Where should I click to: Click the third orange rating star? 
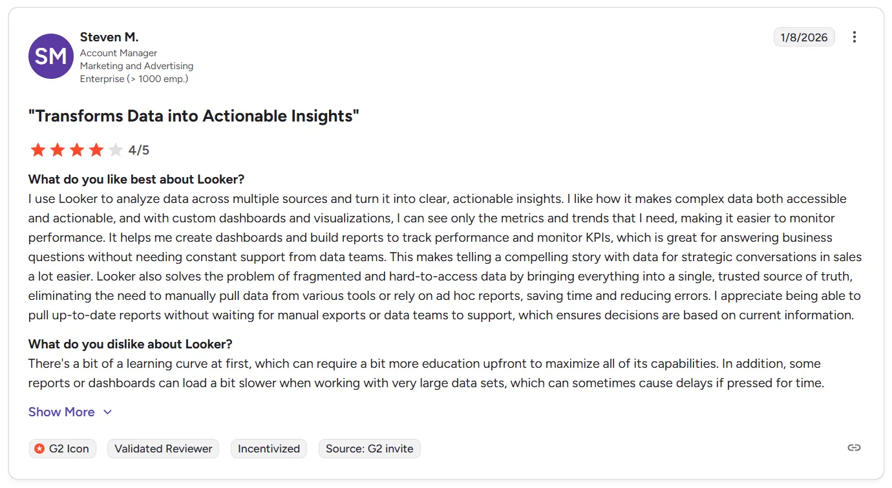tap(77, 151)
